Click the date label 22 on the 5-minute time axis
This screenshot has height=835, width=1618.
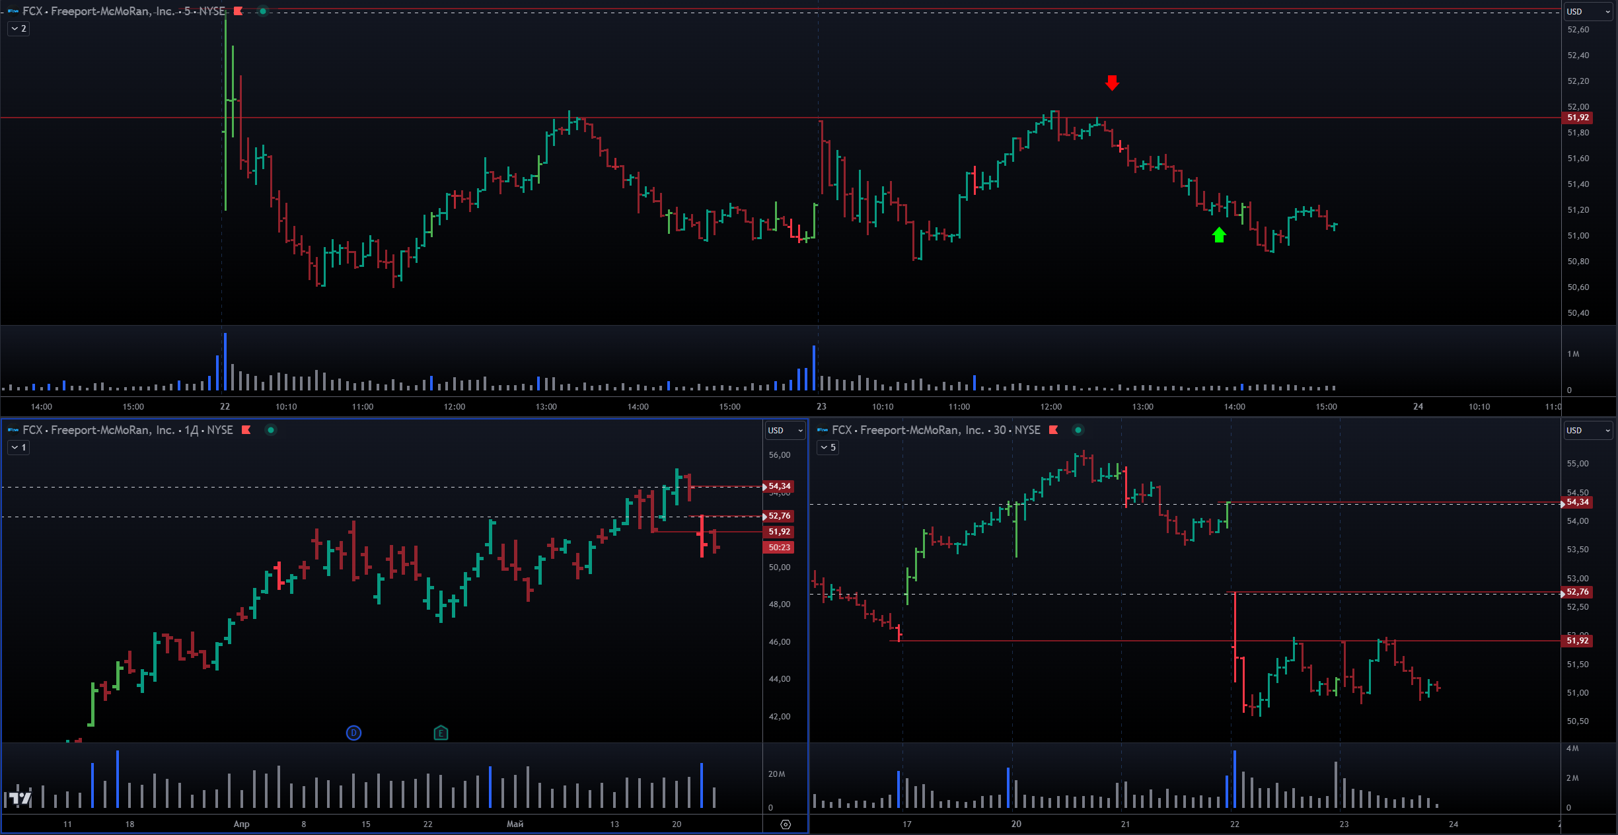coord(225,407)
